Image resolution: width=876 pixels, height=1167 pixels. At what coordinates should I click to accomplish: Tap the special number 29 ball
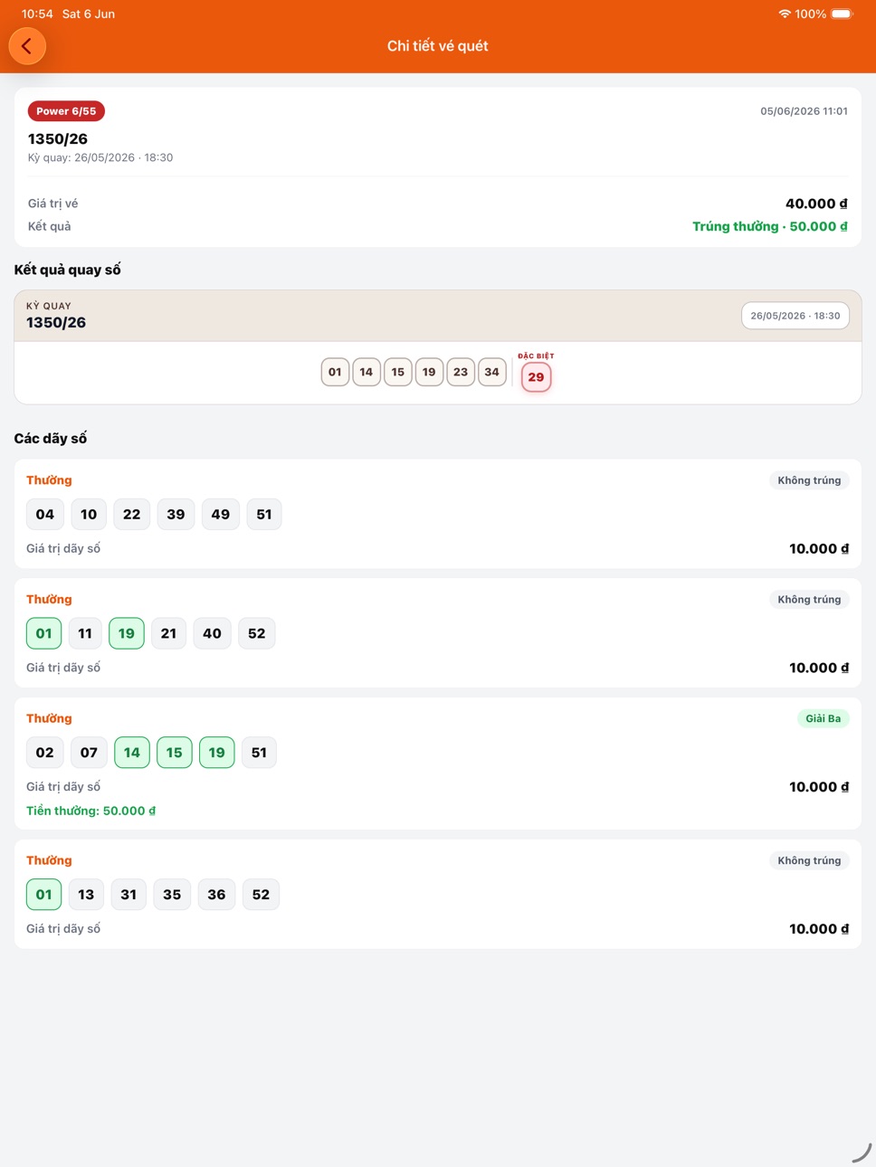[x=536, y=377]
